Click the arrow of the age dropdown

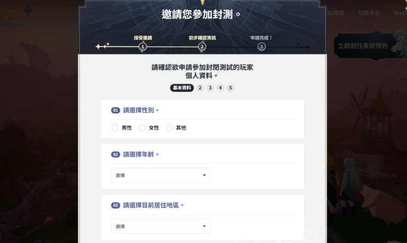tap(204, 175)
